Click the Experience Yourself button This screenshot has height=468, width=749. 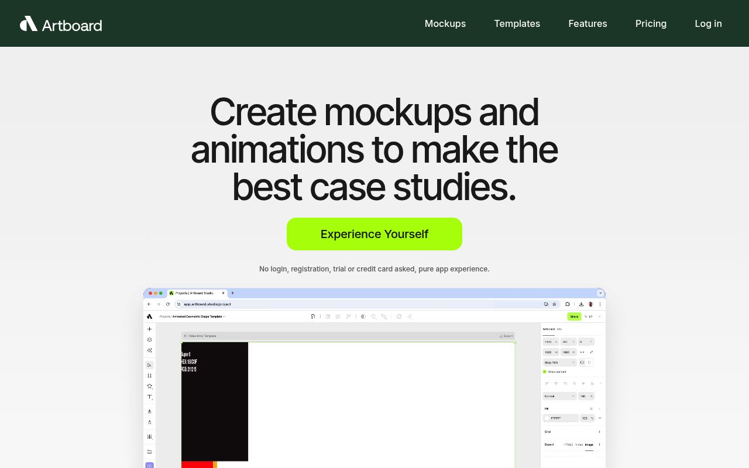click(374, 234)
